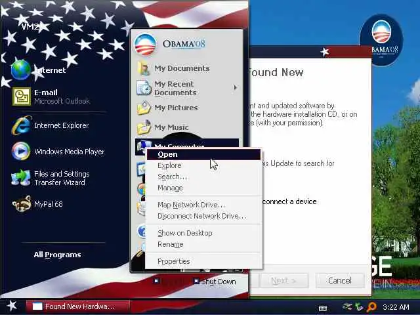This screenshot has height=315, width=420.
Task: Launch Windows Media Player
Action: tap(58, 152)
